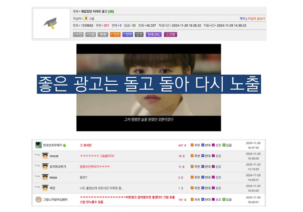Viewport: 303px width, 212px height.
Task: Report mocat's comment with 신고 icon
Action: click(213, 156)
